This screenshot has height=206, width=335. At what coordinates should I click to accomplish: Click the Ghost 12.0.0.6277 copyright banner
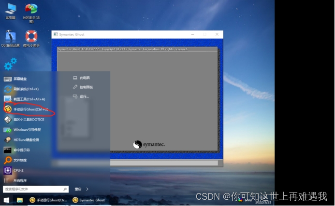click(x=123, y=49)
